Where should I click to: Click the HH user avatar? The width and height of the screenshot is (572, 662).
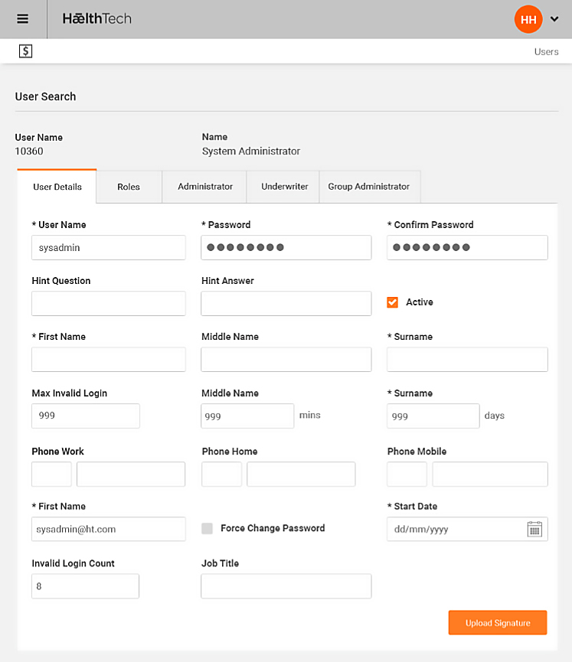[528, 19]
